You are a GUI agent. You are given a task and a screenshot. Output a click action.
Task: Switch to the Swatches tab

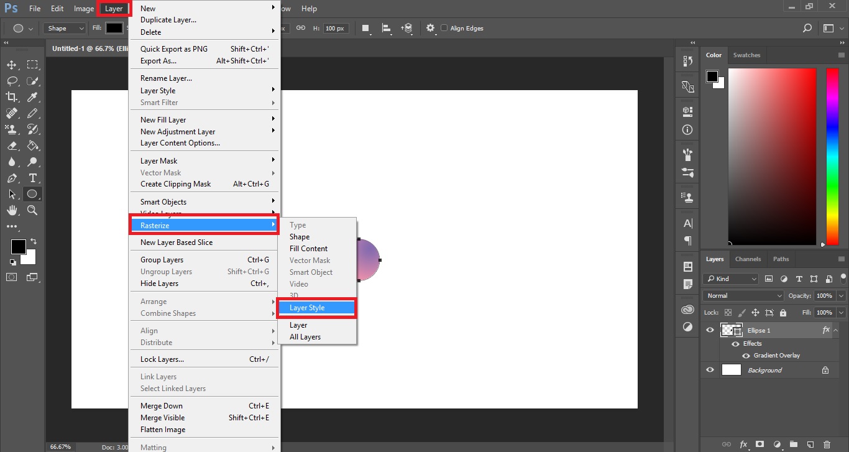[x=746, y=55]
